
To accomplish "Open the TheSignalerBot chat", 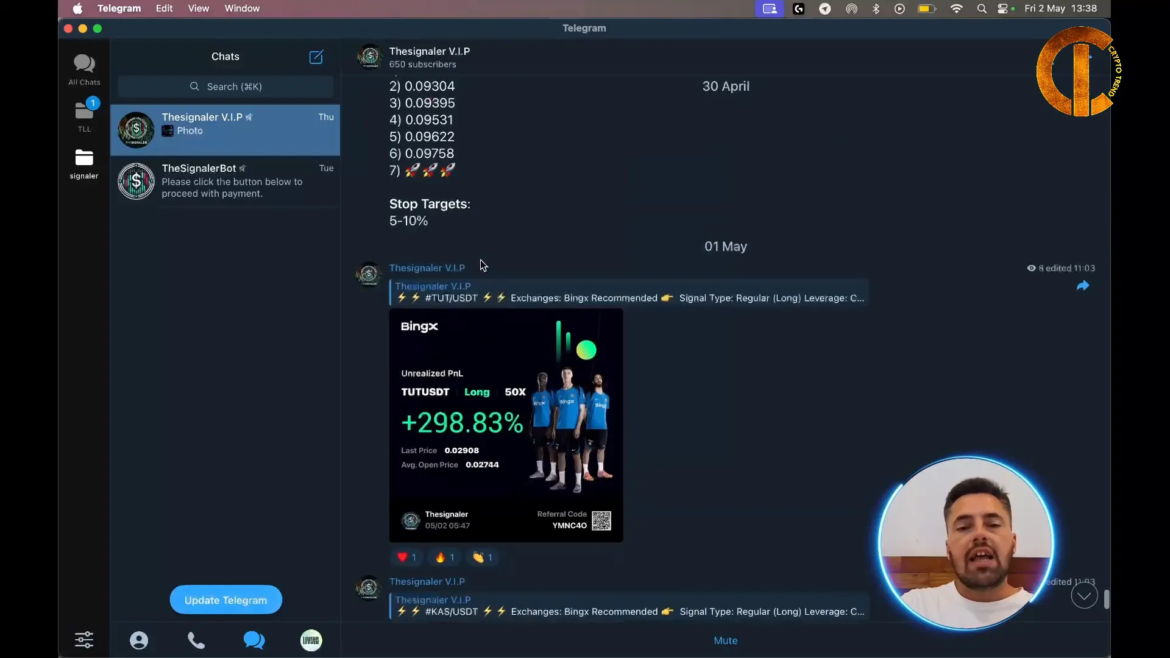I will (225, 181).
